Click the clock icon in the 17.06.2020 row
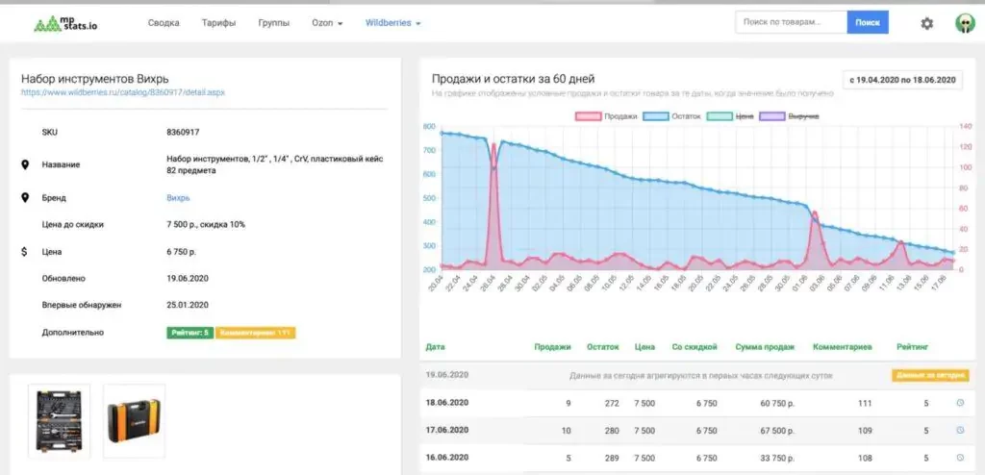 959,430
